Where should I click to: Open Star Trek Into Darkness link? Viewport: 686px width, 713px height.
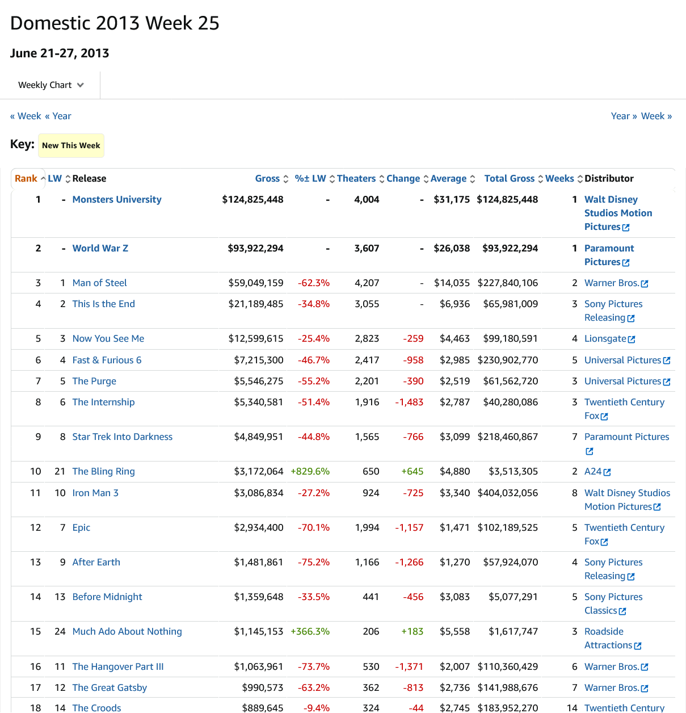click(x=123, y=437)
